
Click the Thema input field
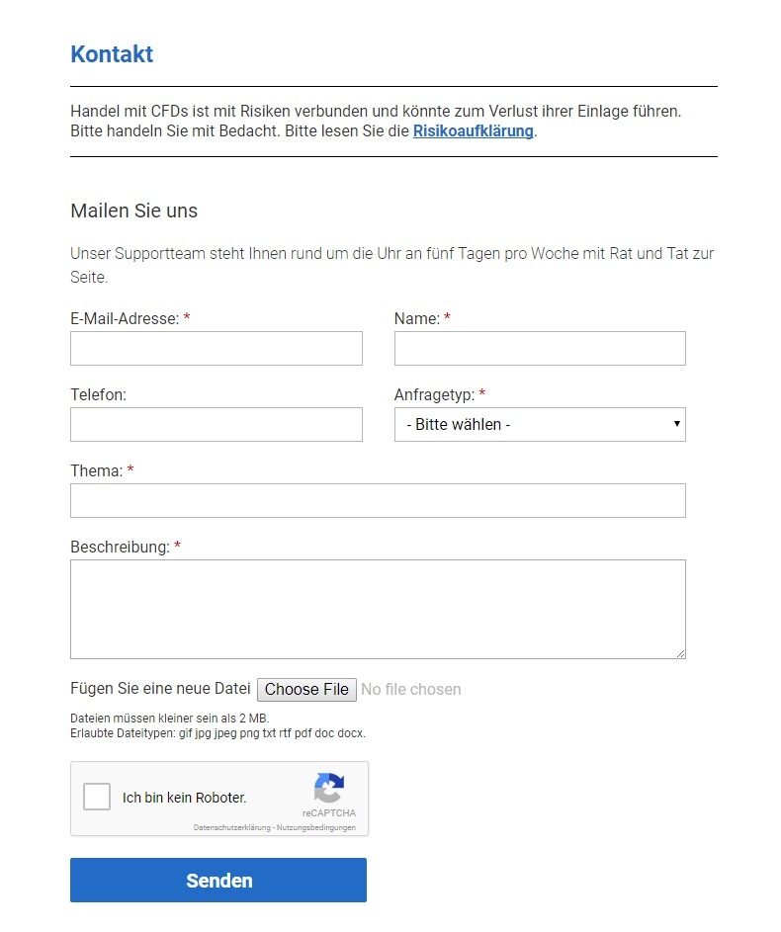coord(378,501)
